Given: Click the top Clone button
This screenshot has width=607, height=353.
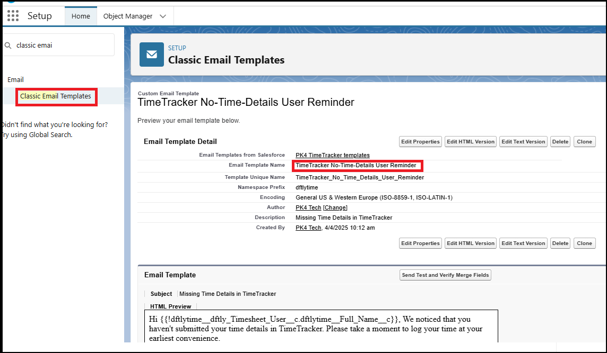Looking at the screenshot, I should click(x=585, y=142).
